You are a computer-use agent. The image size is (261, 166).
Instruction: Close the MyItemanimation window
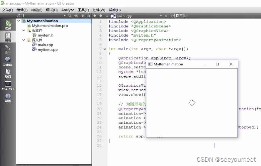[231, 64]
